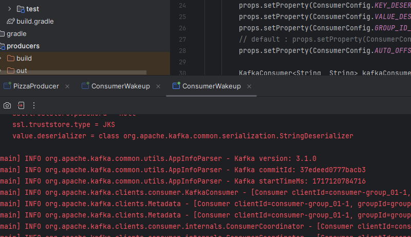
Task: Click the first clients.Metadata log line
Action: tap(206, 204)
